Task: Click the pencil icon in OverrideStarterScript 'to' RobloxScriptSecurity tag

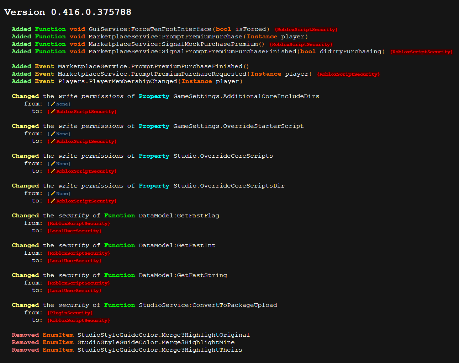Action: [x=53, y=141]
